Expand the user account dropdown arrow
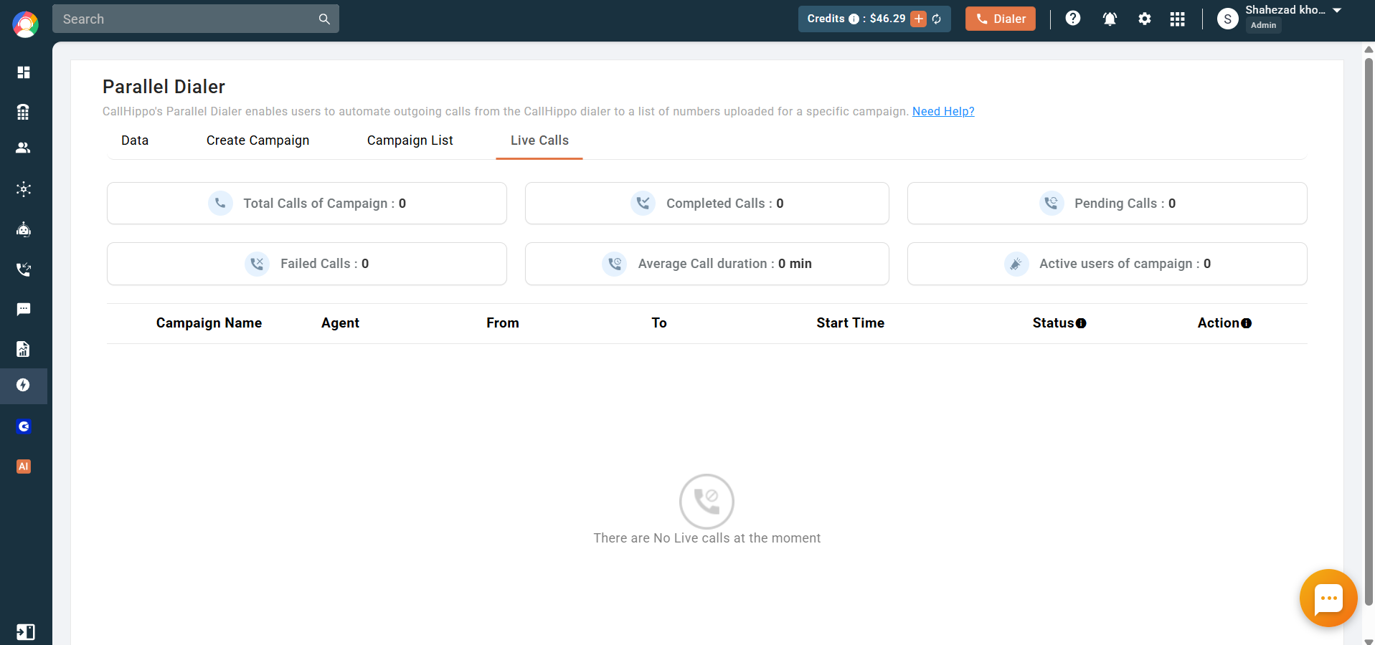Screen dimensions: 1375x645 tap(1337, 11)
